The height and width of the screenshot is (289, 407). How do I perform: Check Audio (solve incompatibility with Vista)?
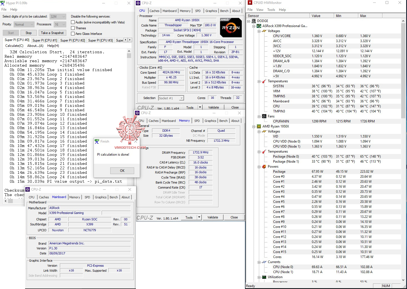(72, 22)
